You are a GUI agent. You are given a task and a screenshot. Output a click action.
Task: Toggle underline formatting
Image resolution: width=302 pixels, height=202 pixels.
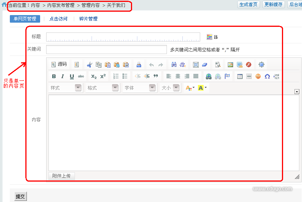(72, 76)
